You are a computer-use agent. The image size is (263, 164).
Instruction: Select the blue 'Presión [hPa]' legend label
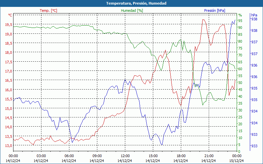215,10
